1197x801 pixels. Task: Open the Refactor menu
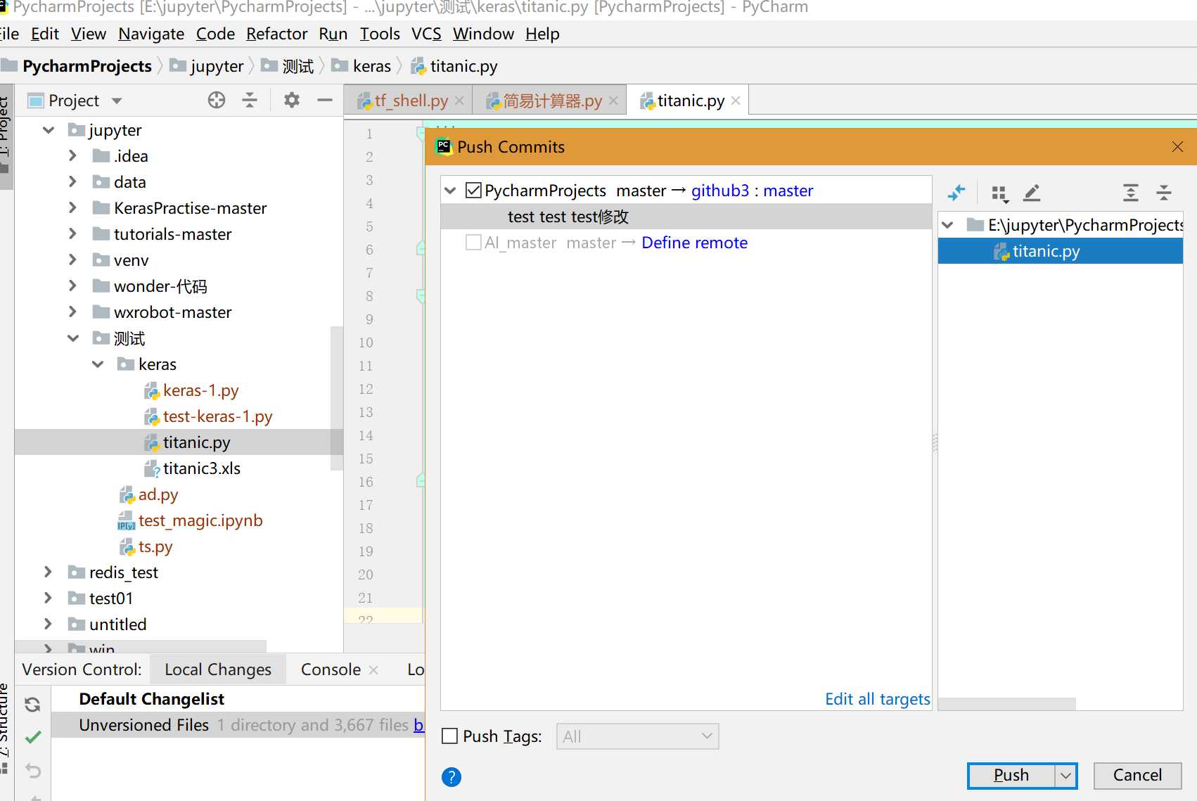276,34
